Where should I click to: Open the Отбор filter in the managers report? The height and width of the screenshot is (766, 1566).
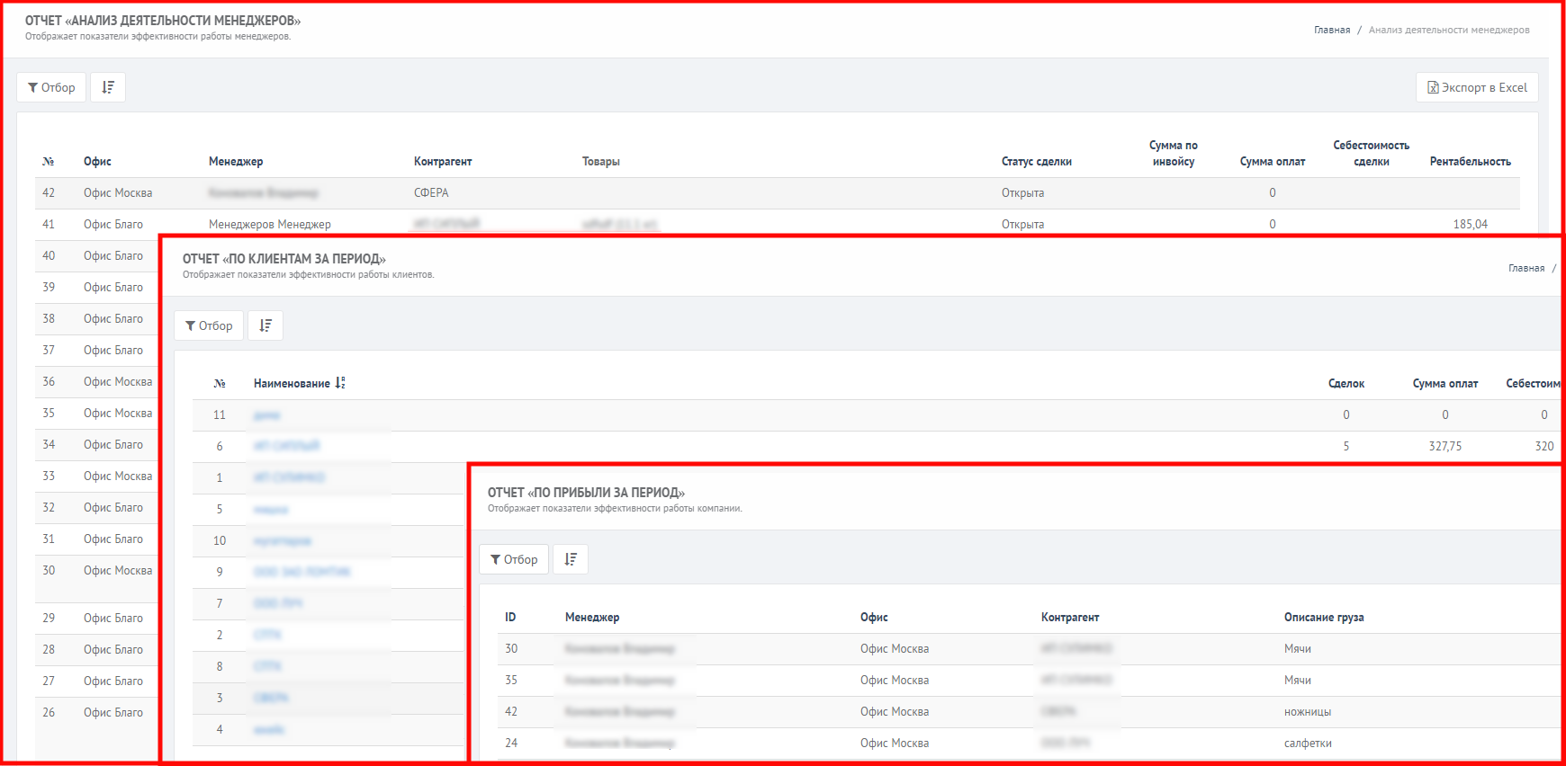51,87
